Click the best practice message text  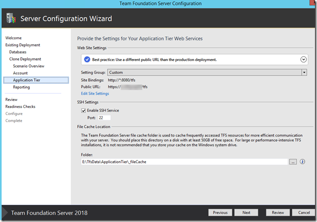click(154, 60)
